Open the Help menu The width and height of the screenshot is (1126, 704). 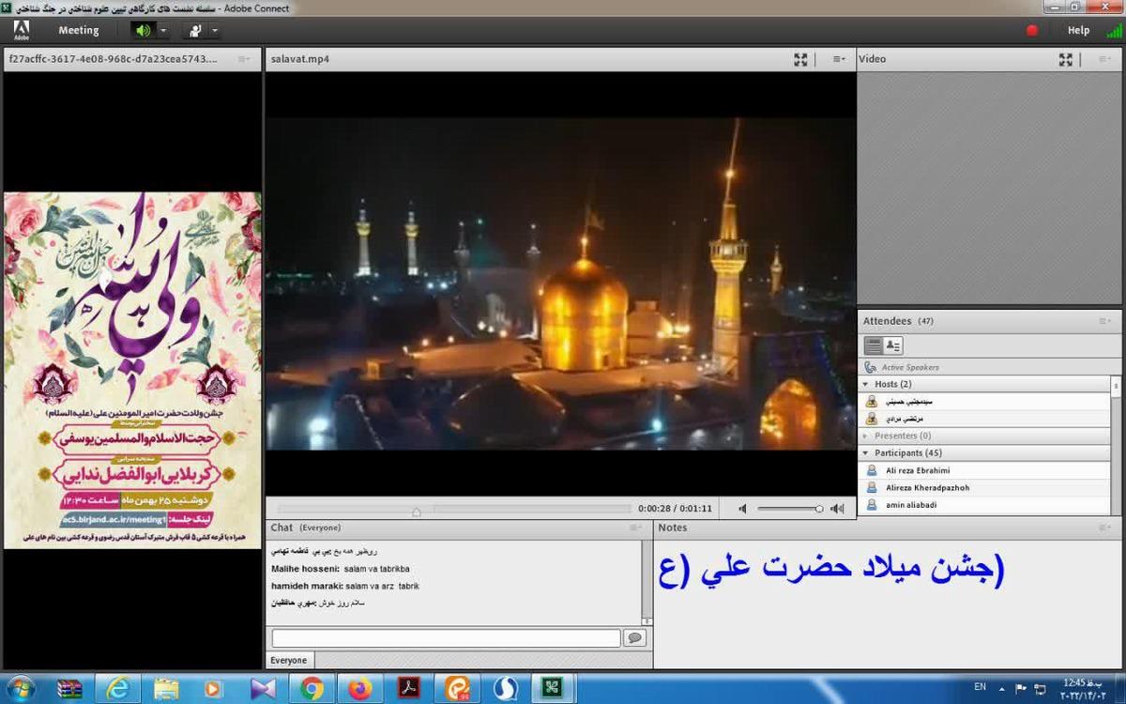point(1078,30)
